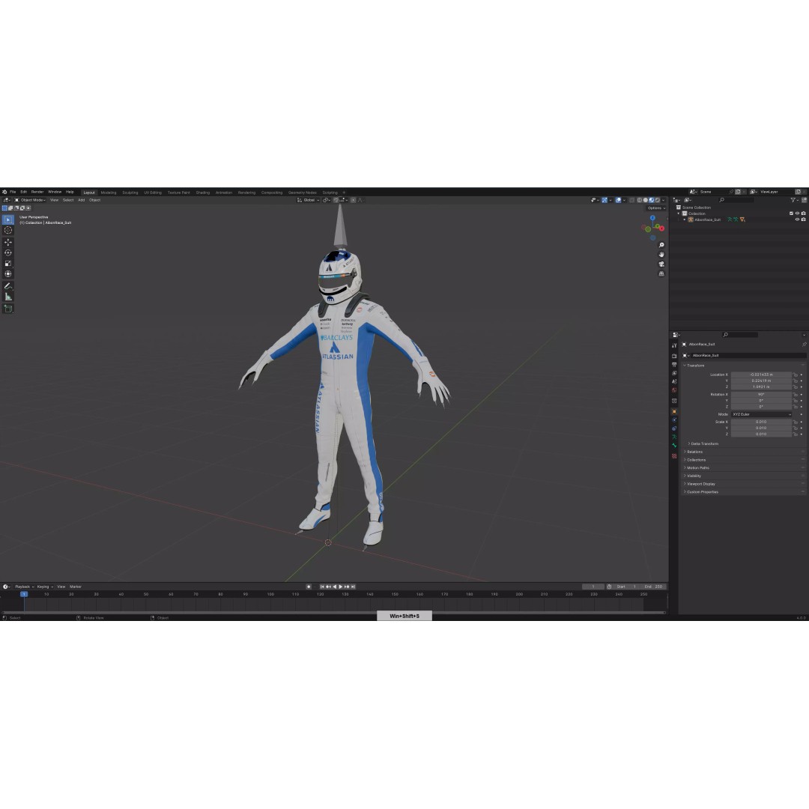
Task: Select the Add Cube tool
Action: [x=8, y=309]
